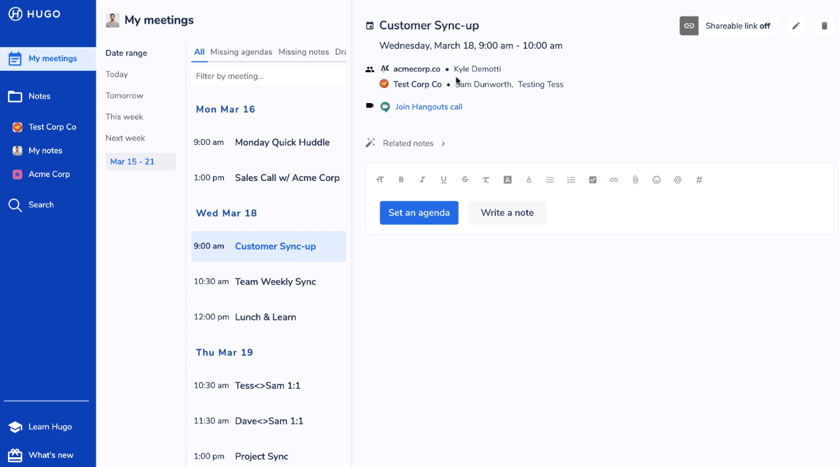Image resolution: width=839 pixels, height=467 pixels.
Task: Insert a numbered list in the editor
Action: tap(571, 179)
